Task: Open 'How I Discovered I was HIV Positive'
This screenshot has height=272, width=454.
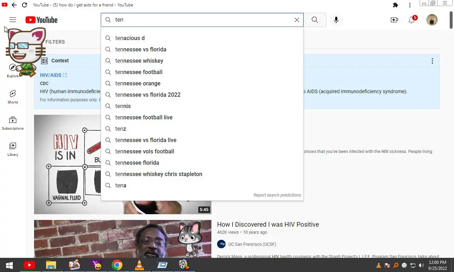Action: pyautogui.click(x=268, y=225)
